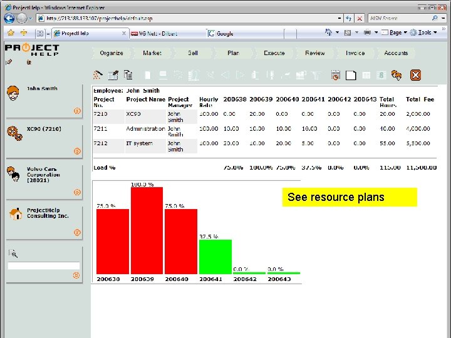Click the pushpin icon under the logo
This screenshot has height=338, width=451.
click(x=9, y=62)
